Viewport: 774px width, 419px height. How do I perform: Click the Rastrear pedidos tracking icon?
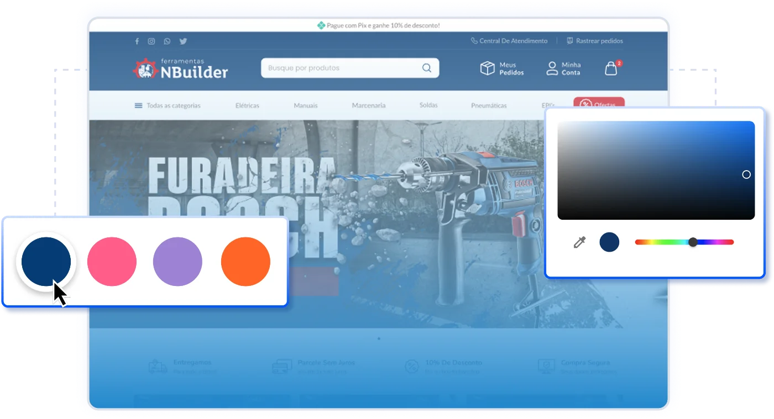[570, 41]
